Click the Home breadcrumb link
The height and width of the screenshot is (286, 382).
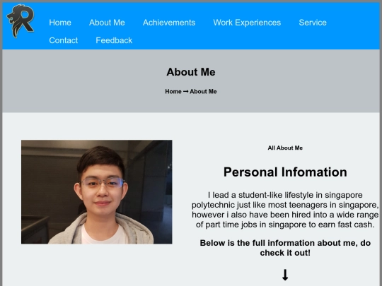pos(173,91)
